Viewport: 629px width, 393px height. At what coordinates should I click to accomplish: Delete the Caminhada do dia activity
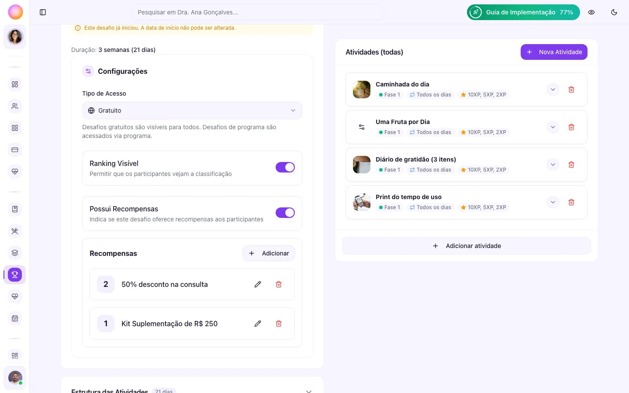coord(571,90)
